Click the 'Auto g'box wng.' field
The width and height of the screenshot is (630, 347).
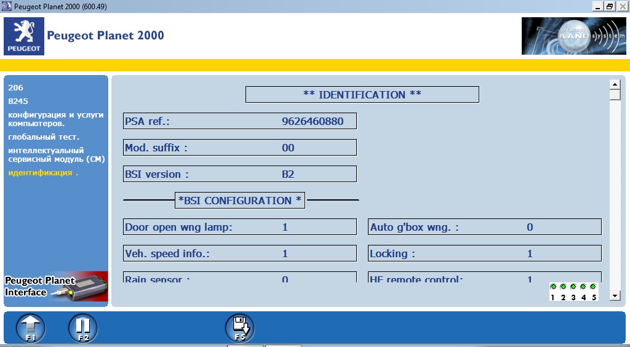(485, 227)
